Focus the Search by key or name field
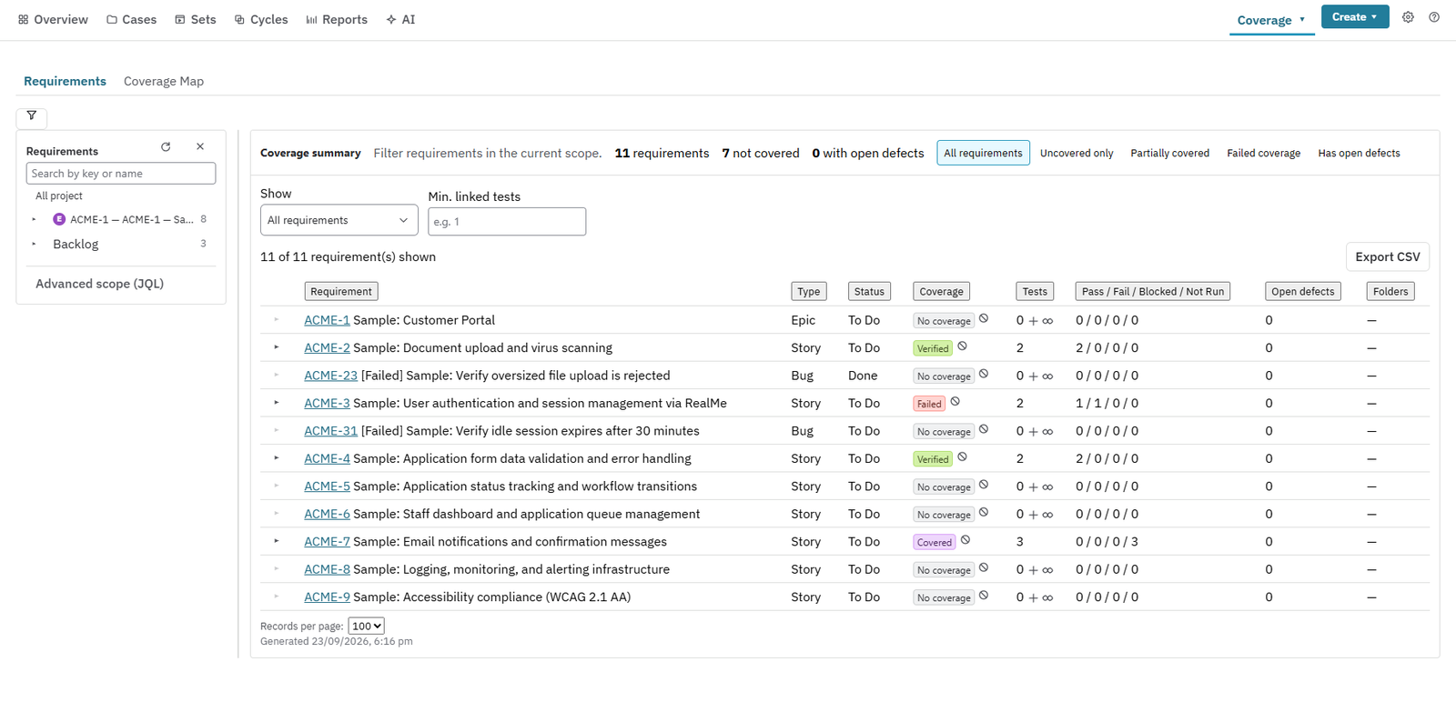1456x712 pixels. click(x=121, y=173)
